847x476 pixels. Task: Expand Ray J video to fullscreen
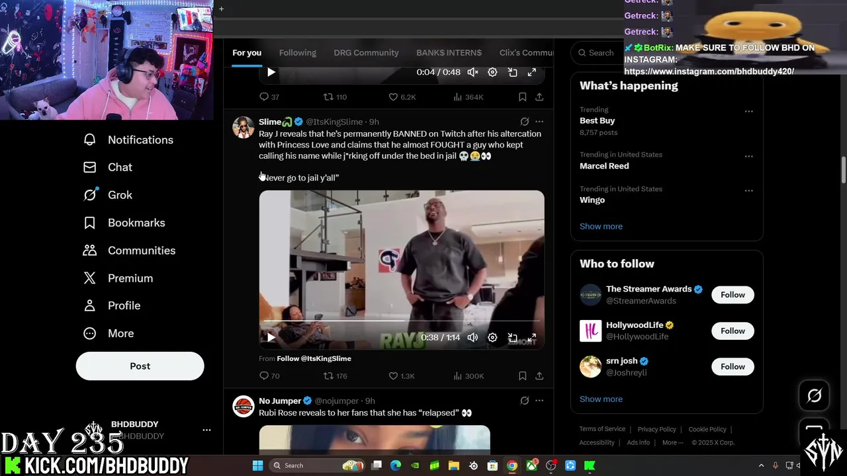[x=532, y=337]
